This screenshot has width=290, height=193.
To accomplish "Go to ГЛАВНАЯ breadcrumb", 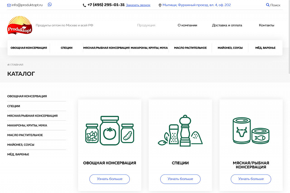I will pos(17,65).
